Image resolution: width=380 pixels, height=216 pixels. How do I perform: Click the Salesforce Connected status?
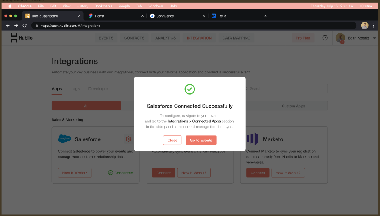point(120,173)
